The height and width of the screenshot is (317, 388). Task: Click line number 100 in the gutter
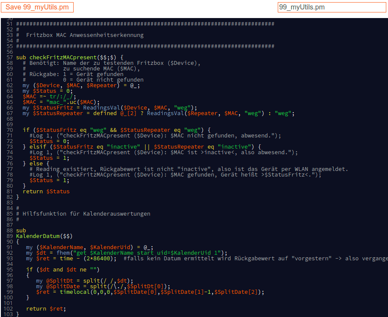pos(8,298)
